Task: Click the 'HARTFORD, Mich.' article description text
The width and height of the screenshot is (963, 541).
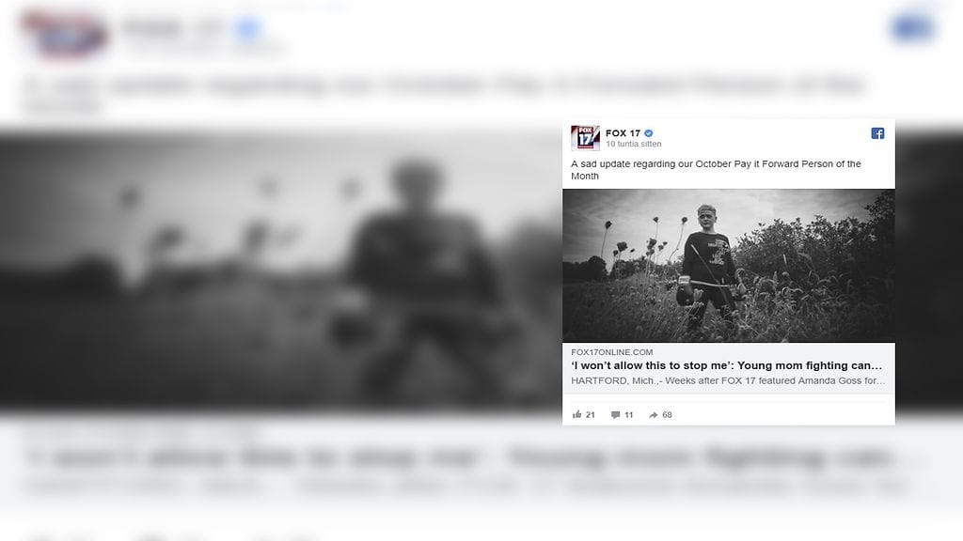Action: tap(729, 381)
